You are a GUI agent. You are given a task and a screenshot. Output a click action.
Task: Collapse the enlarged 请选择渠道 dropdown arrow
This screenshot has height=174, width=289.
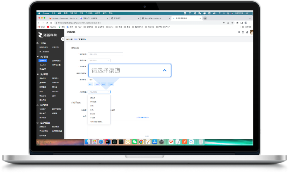164,71
